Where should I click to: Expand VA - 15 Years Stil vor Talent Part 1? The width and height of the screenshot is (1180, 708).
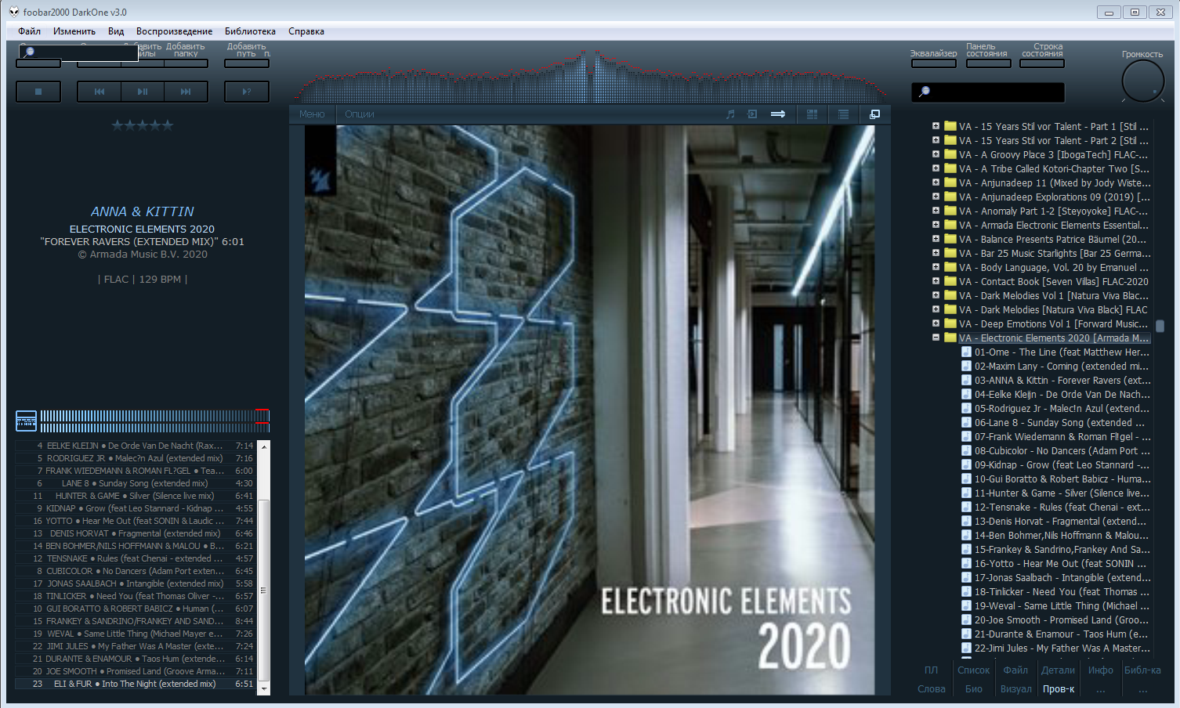(936, 126)
